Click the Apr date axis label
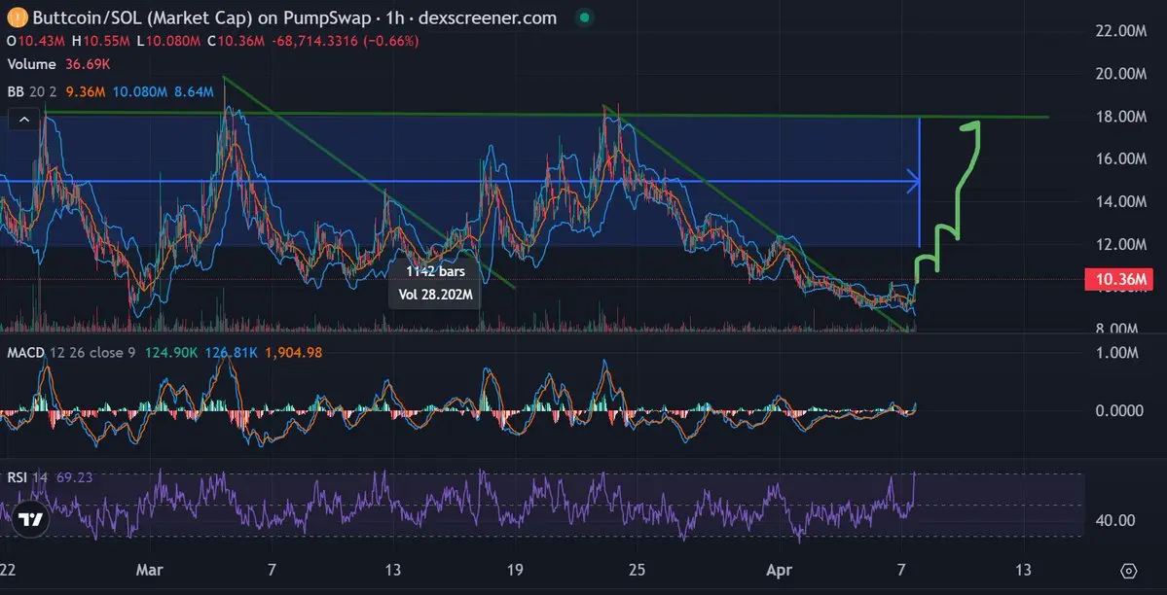Screen dimensions: 1167x595 pos(780,570)
